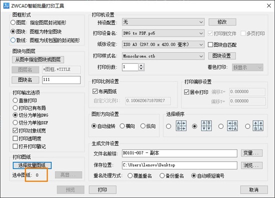Click 从图中指定图块或图层 button
Screen dimensions: 275x198
tap(38, 59)
